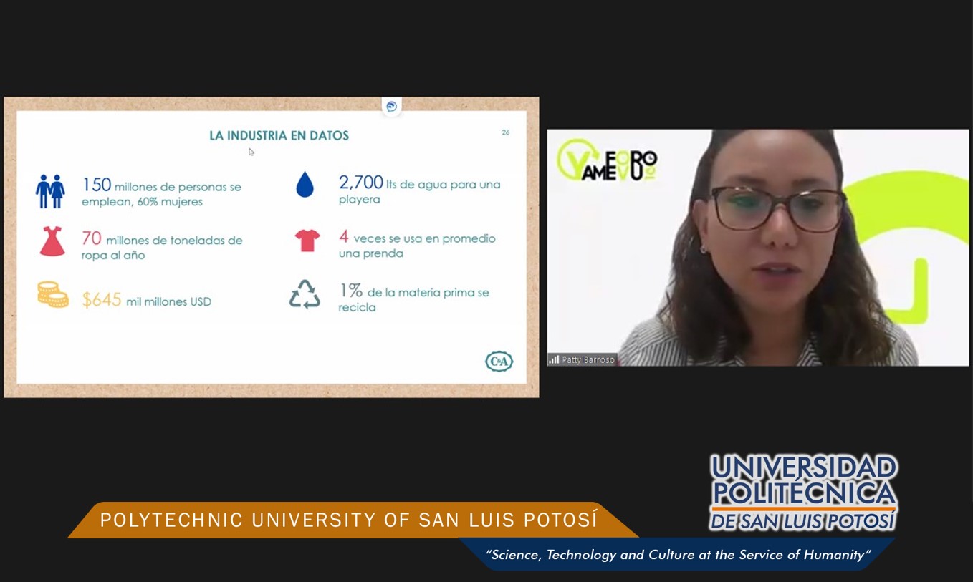Click the round blue icon atop slide
This screenshot has width=973, height=582.
(x=391, y=107)
